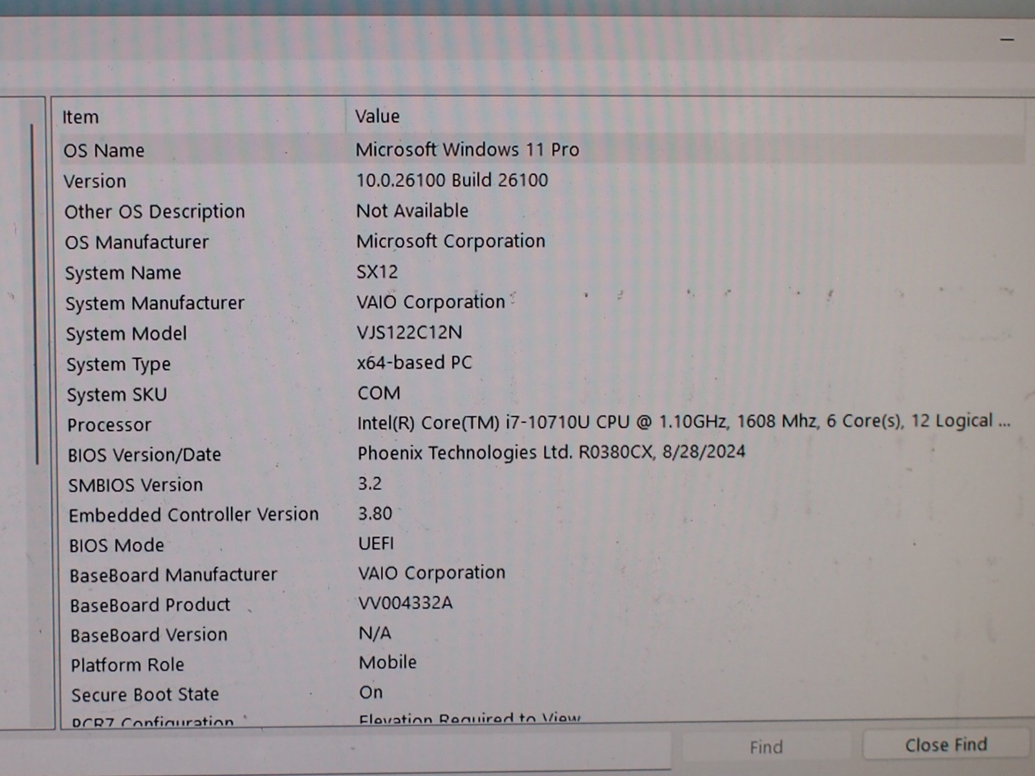The width and height of the screenshot is (1035, 776).
Task: Click the value 10.0.26100 Build 26100
Action: 452,180
